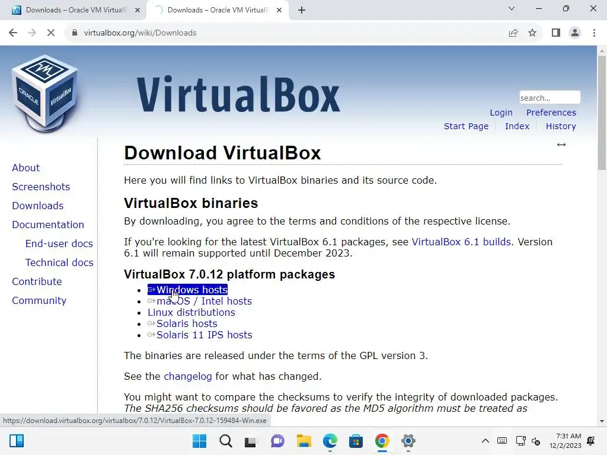Open the Widgets panel icon on taskbar

(x=17, y=441)
